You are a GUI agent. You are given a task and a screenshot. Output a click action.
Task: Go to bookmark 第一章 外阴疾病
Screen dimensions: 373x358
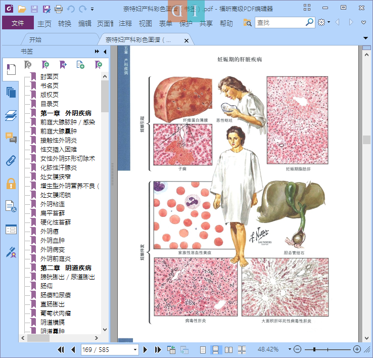[66, 113]
